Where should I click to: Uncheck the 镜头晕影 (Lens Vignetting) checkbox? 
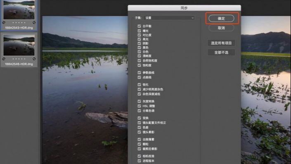[140, 132]
